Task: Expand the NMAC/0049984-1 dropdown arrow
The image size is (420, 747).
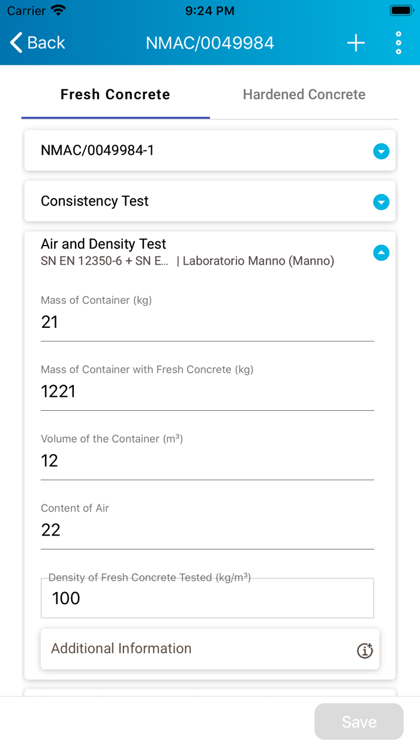Action: tap(381, 151)
